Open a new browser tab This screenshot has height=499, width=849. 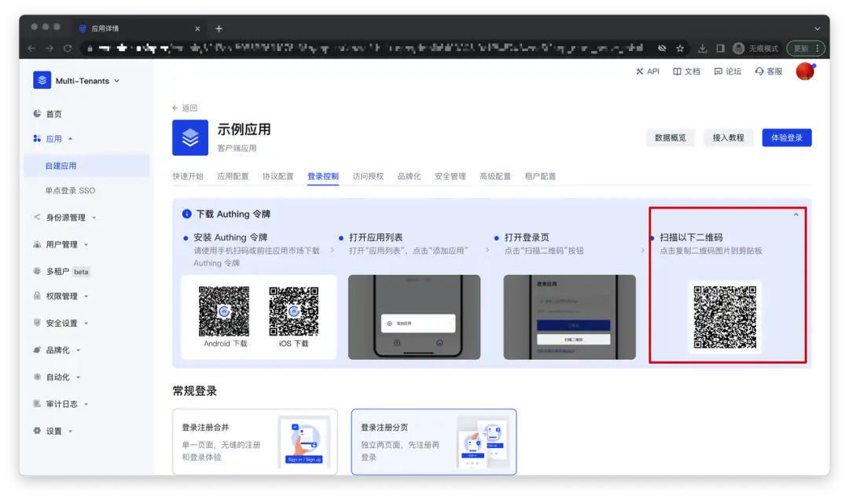pyautogui.click(x=219, y=29)
